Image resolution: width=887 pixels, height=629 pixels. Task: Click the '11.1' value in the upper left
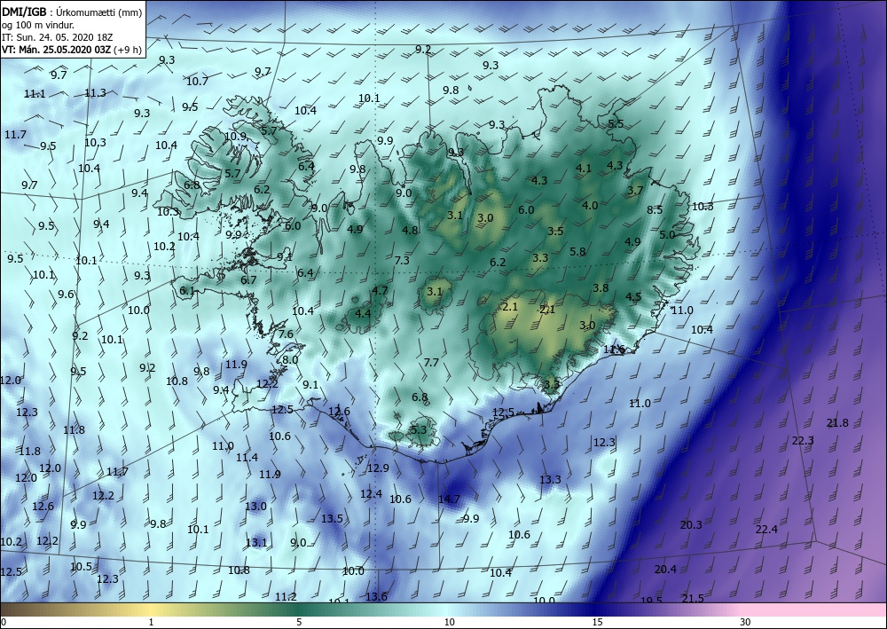pyautogui.click(x=35, y=94)
